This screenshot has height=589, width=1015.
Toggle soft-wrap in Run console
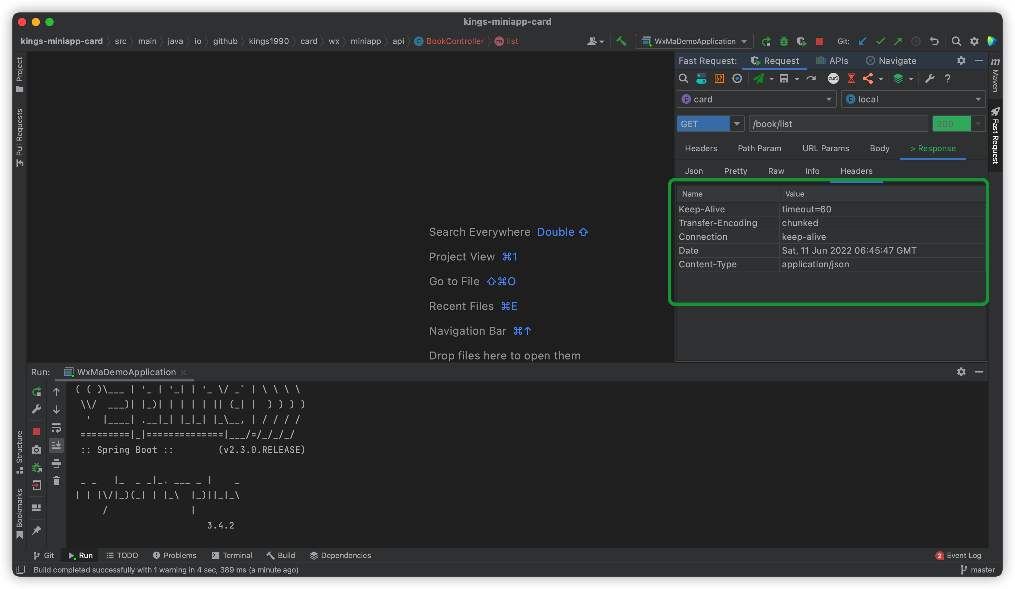point(56,427)
